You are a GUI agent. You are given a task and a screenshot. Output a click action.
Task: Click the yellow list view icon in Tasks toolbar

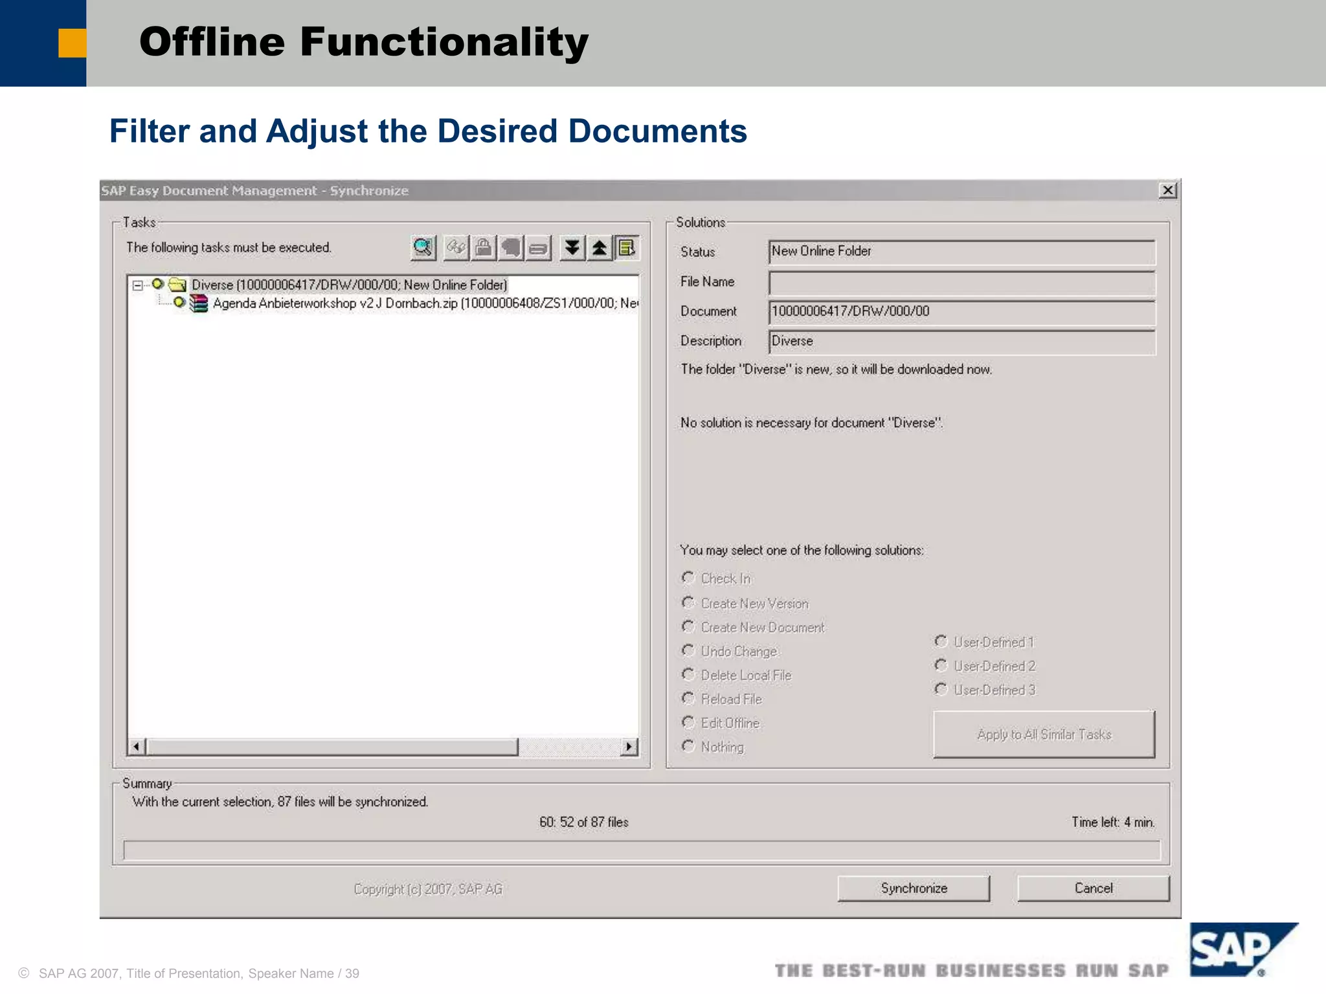(x=627, y=248)
